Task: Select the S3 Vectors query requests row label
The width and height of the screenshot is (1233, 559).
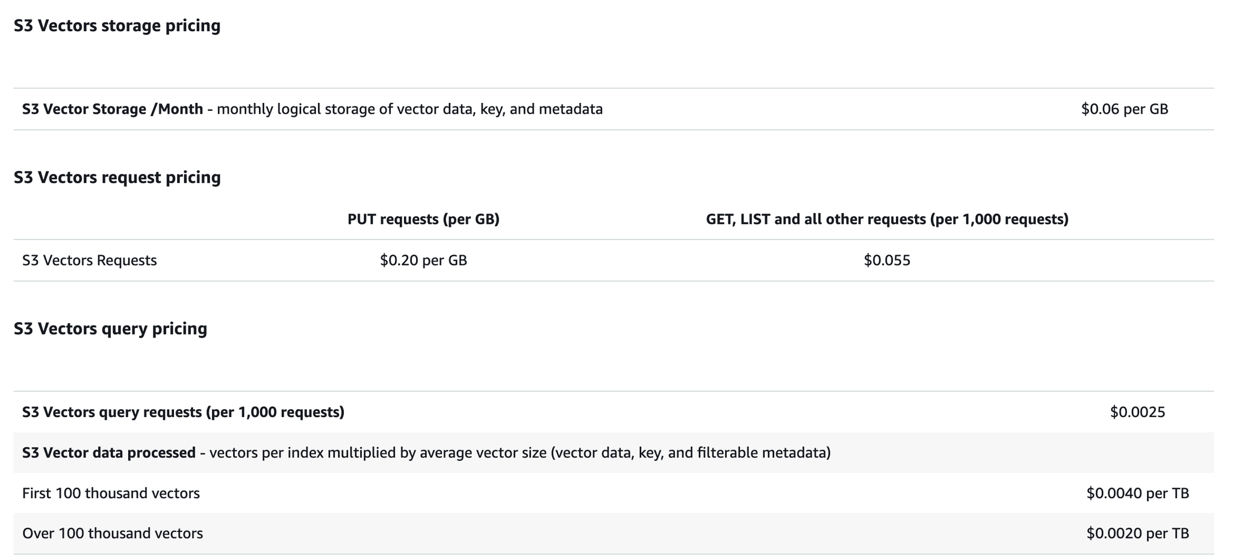Action: (183, 412)
